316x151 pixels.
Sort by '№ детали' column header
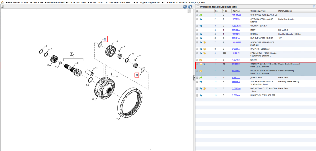[x=240, y=11]
